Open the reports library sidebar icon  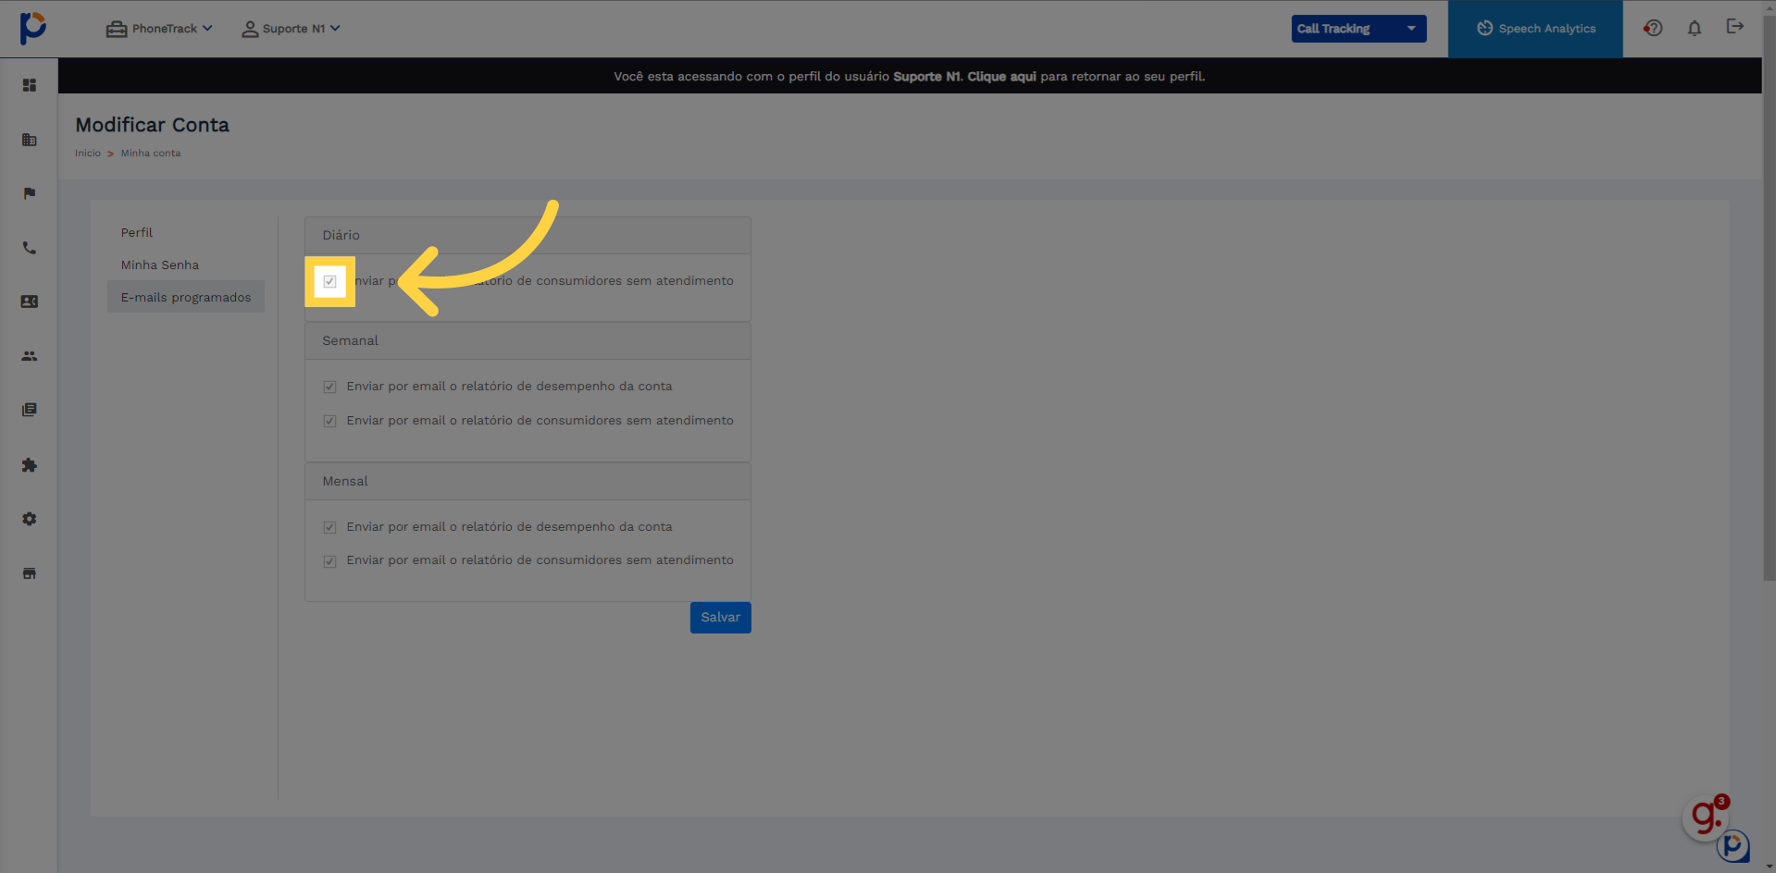click(30, 410)
